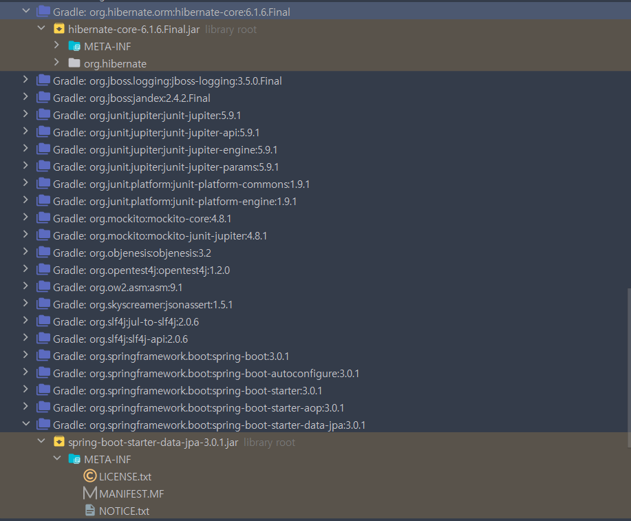The height and width of the screenshot is (521, 631).
Task: Click the NOTICE.txt text file icon
Action: coord(90,511)
